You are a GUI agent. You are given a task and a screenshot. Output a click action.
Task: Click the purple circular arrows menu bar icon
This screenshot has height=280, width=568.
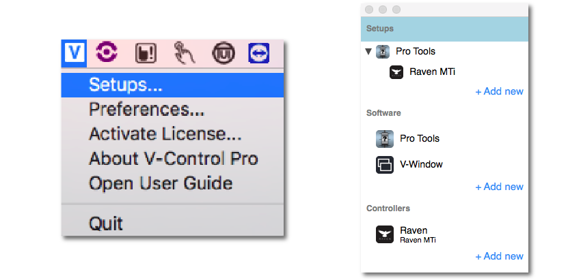coord(108,52)
